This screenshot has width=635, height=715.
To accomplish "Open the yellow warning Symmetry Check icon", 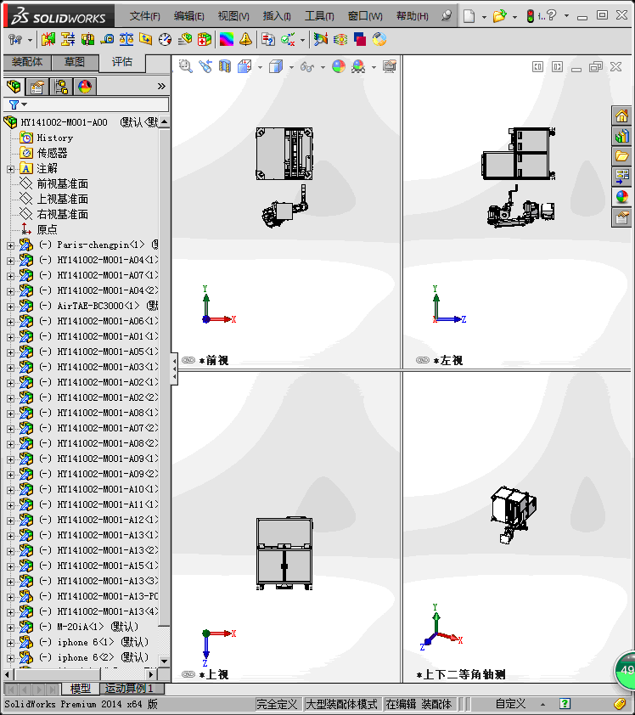I will coord(245,40).
